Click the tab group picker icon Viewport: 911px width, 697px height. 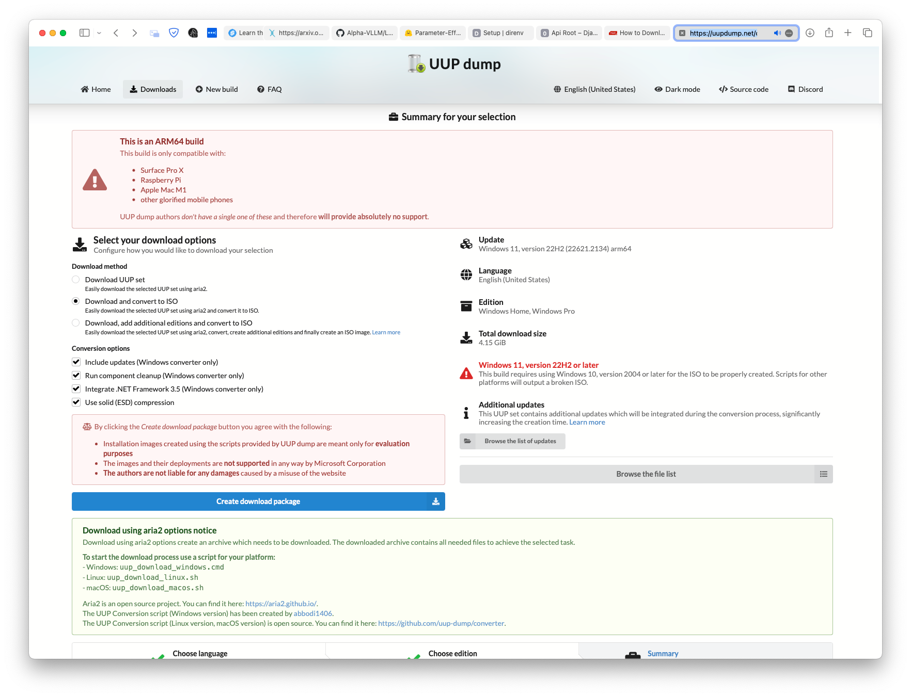(x=154, y=33)
